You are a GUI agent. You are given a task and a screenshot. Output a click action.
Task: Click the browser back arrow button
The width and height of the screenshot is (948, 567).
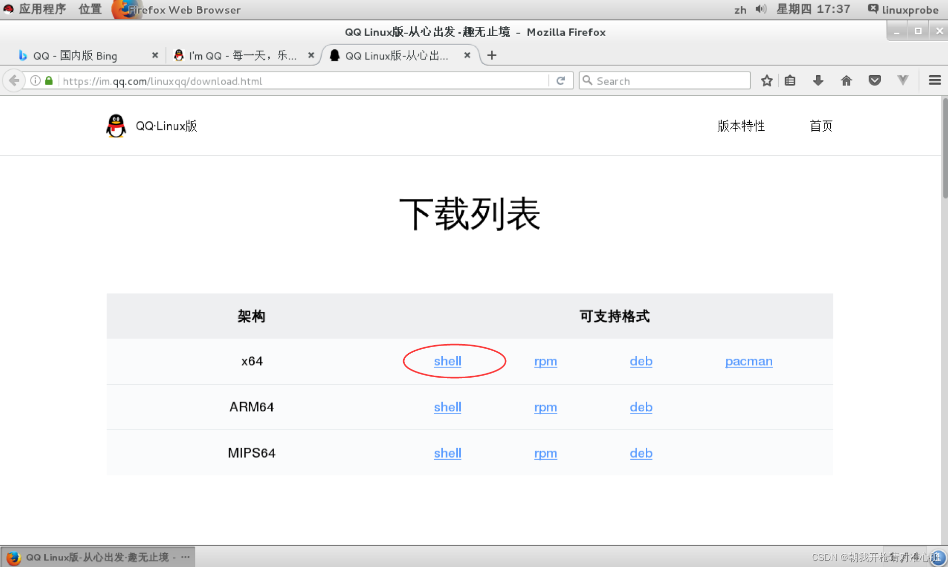(x=14, y=80)
